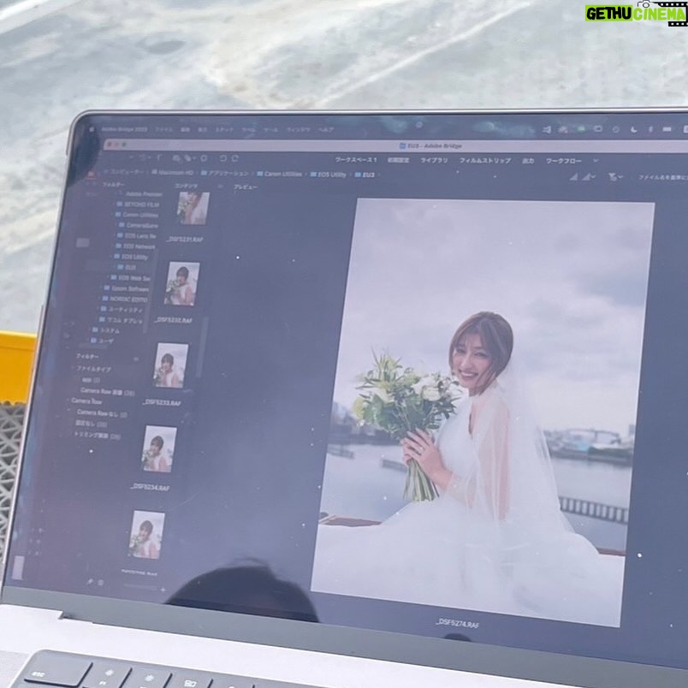The image size is (688, 688).
Task: Select Canon Utilities folder in tree
Action: click(x=136, y=215)
